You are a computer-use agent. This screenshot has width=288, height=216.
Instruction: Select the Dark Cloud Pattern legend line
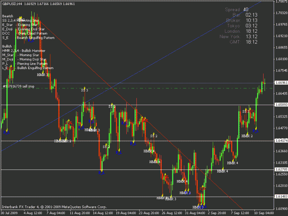pos(25,34)
